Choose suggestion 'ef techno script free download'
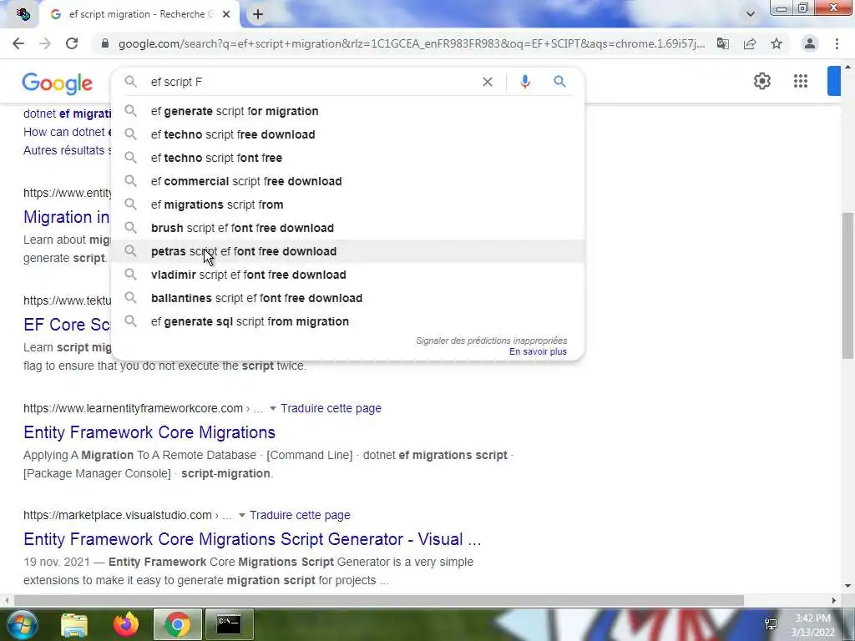855x641 pixels. (x=347, y=134)
